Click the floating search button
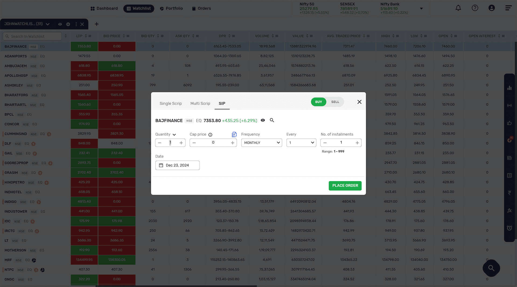 491,268
